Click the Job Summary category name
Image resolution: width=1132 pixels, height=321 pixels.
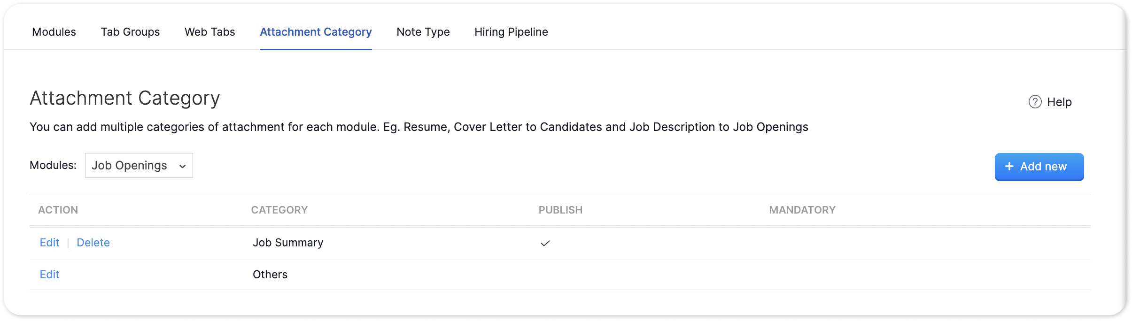pyautogui.click(x=288, y=243)
